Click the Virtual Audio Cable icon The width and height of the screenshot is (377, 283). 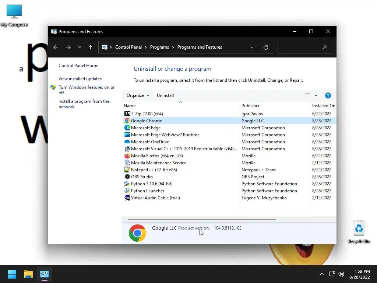(x=127, y=198)
